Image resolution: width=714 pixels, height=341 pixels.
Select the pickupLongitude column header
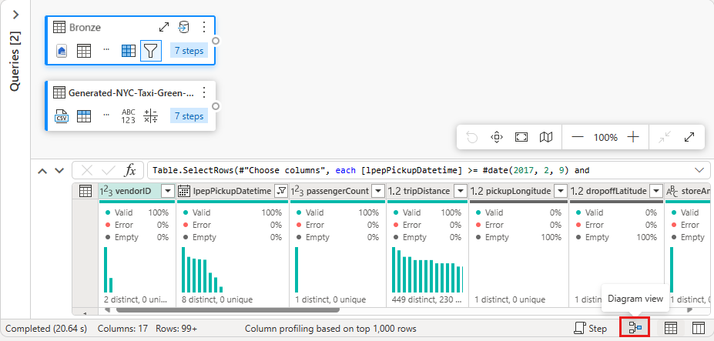[x=518, y=191]
